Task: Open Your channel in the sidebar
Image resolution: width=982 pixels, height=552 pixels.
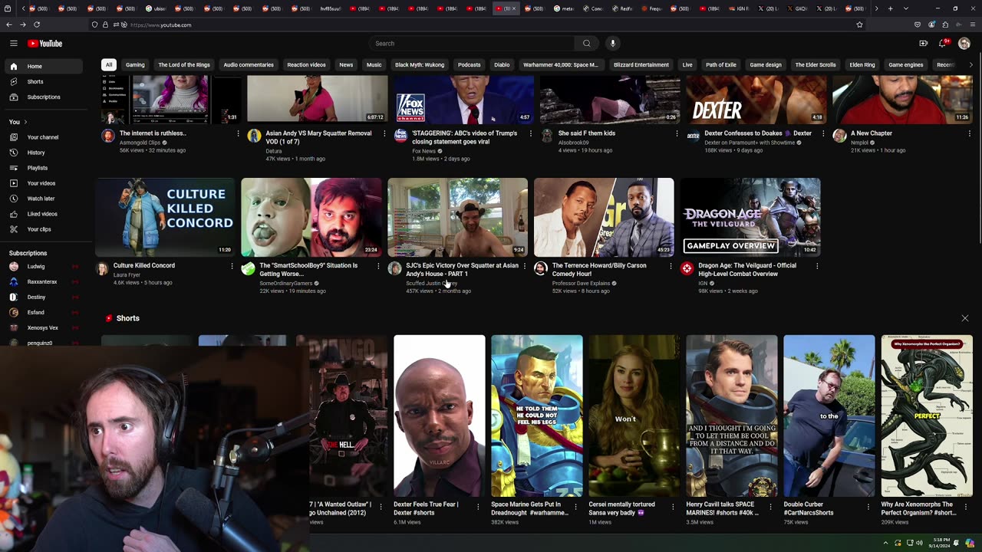Action: pyautogui.click(x=43, y=137)
